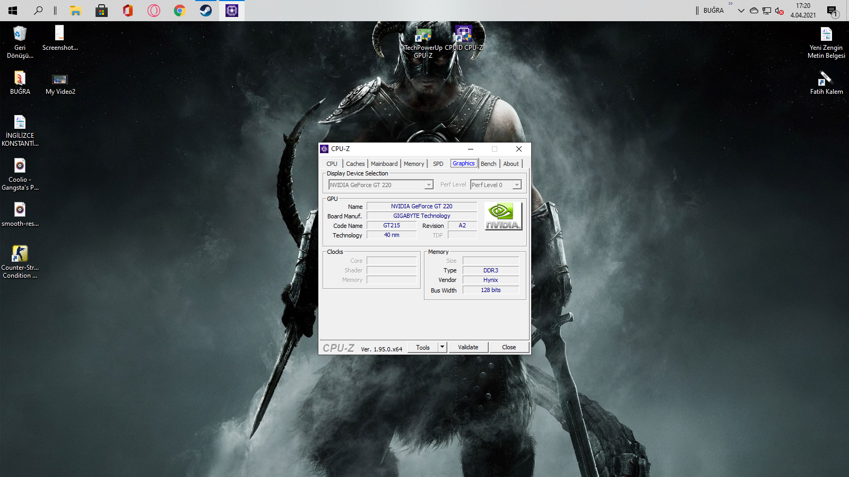
Task: Click the Tools button
Action: click(x=423, y=347)
